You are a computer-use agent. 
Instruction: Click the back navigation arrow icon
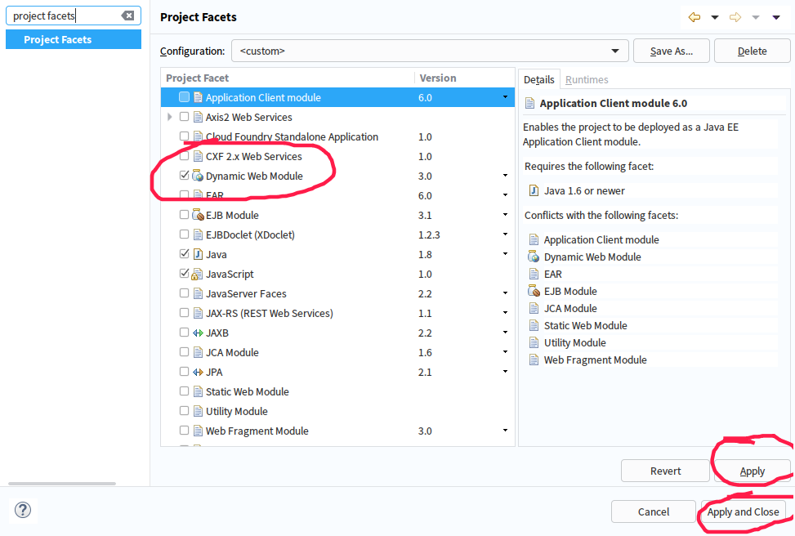pyautogui.click(x=695, y=17)
